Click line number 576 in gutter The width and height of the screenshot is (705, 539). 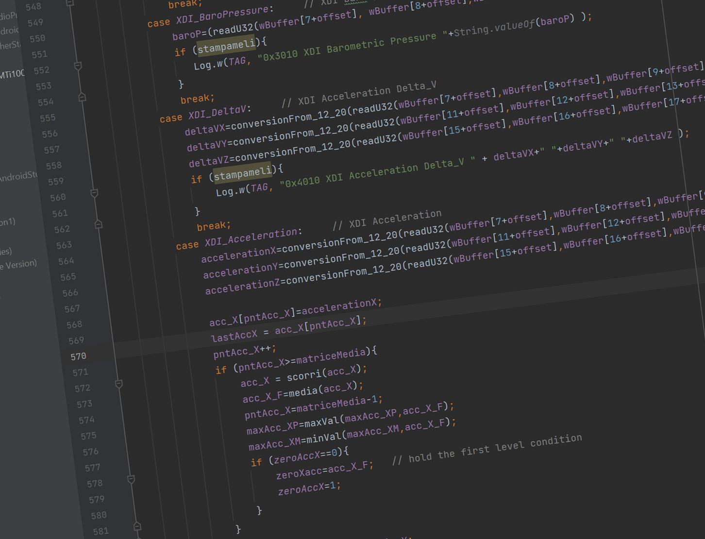[x=90, y=452]
